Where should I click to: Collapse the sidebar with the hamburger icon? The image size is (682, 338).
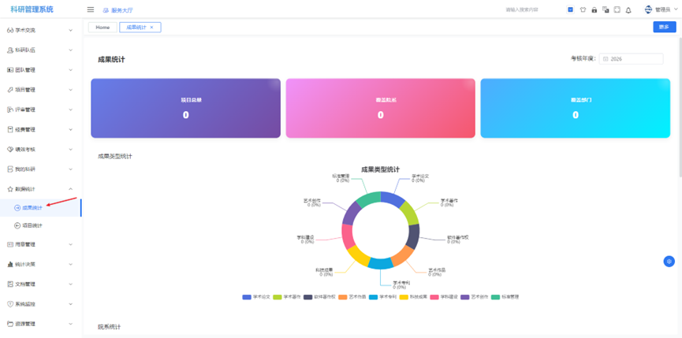pyautogui.click(x=91, y=10)
